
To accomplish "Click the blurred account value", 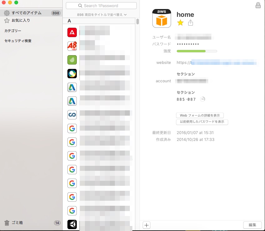I will coord(192,81).
